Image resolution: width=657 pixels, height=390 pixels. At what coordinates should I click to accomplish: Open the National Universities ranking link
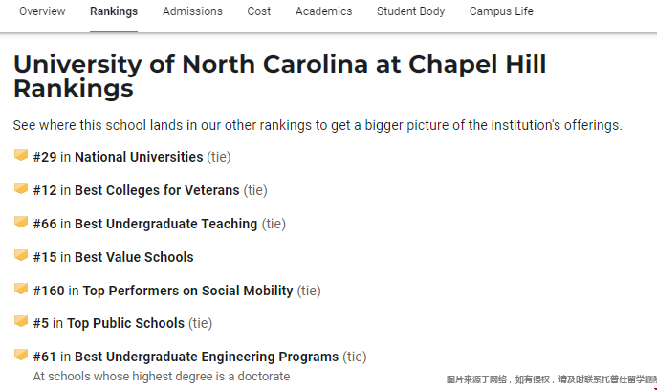tap(139, 157)
